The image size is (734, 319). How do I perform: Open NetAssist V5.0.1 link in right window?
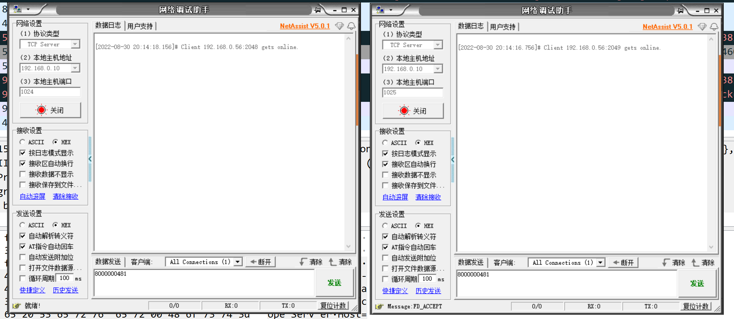tap(668, 27)
